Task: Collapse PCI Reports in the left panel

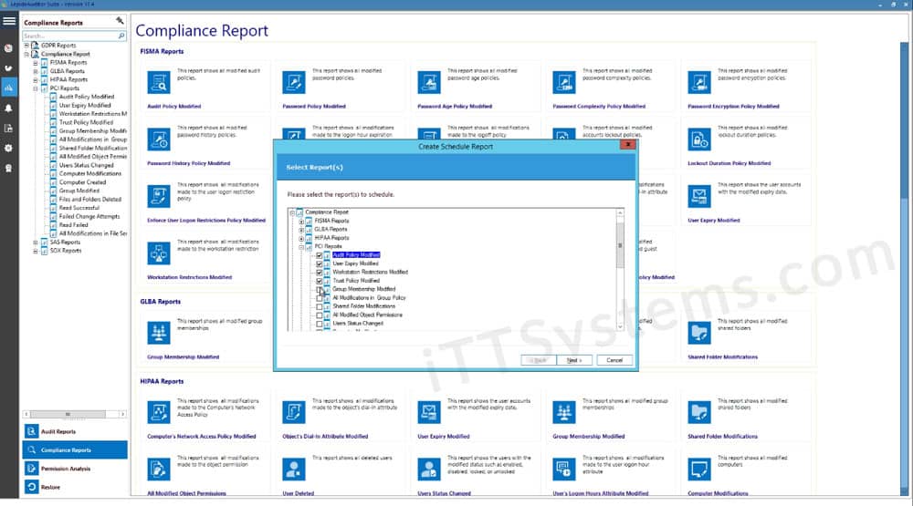Action: tap(36, 89)
